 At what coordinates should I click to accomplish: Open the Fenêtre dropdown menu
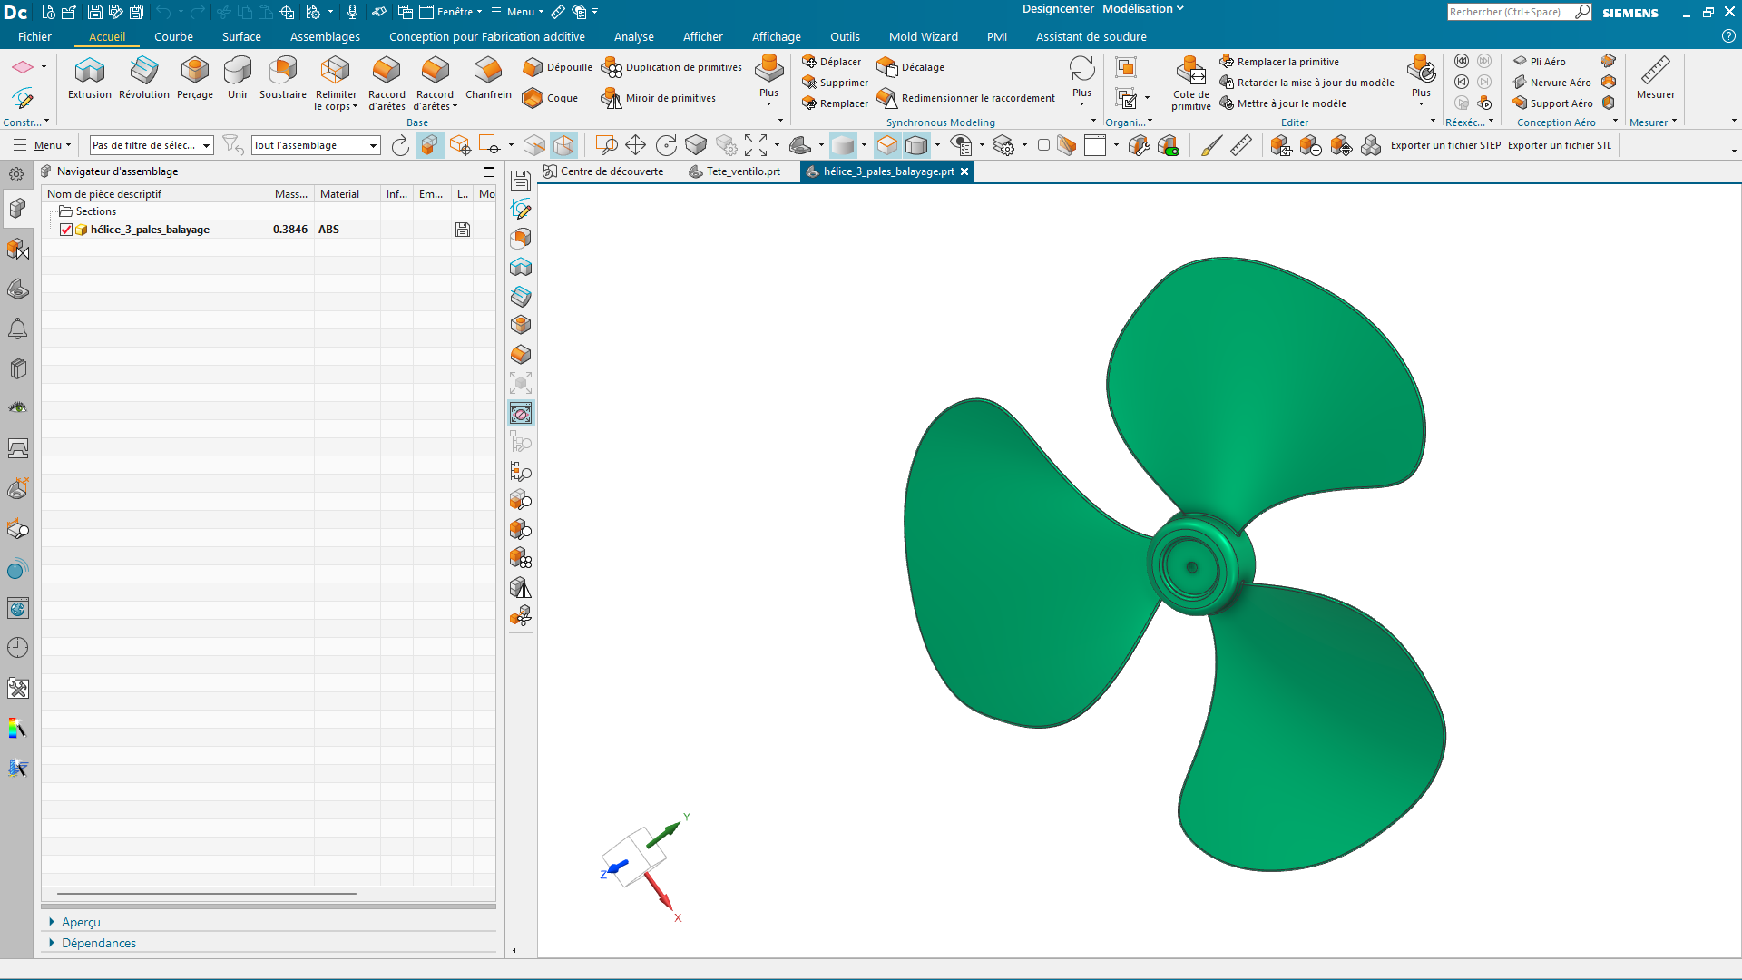(x=451, y=12)
